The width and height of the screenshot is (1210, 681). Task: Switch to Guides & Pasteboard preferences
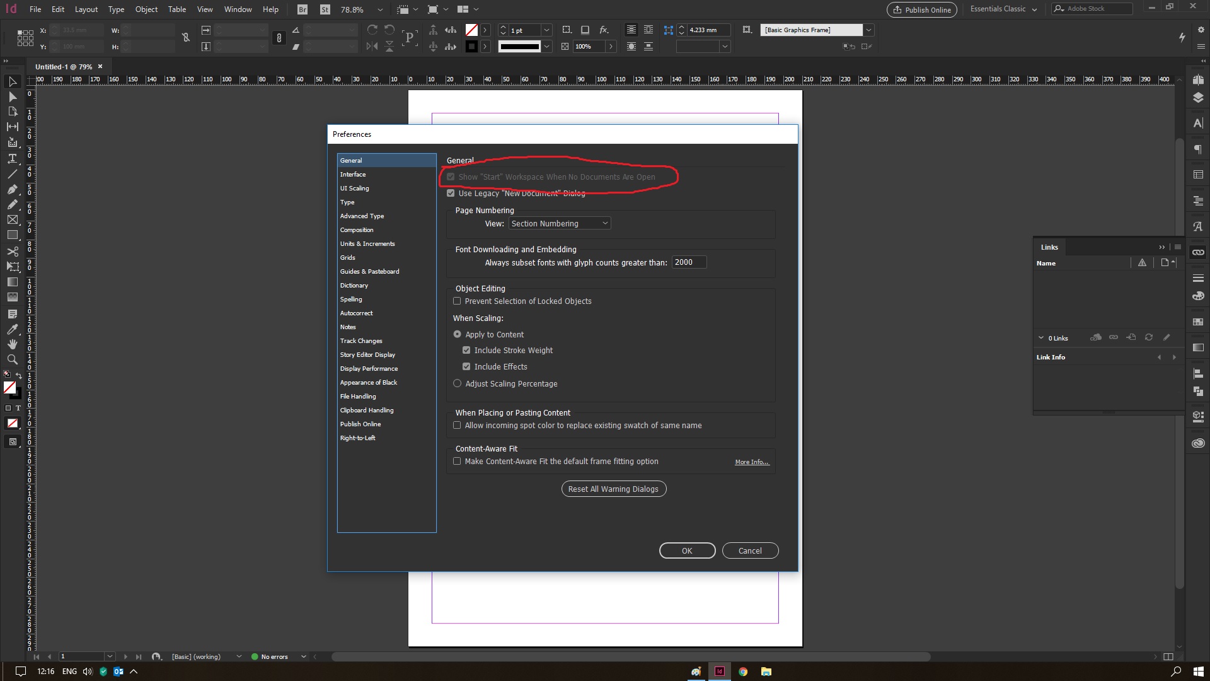tap(369, 272)
